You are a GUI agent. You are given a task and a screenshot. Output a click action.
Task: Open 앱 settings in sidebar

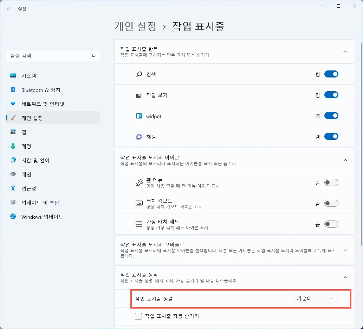[x=53, y=132]
